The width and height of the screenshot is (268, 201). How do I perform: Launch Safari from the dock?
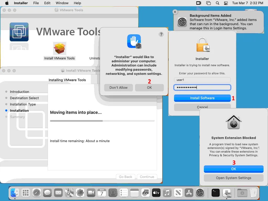(37, 193)
